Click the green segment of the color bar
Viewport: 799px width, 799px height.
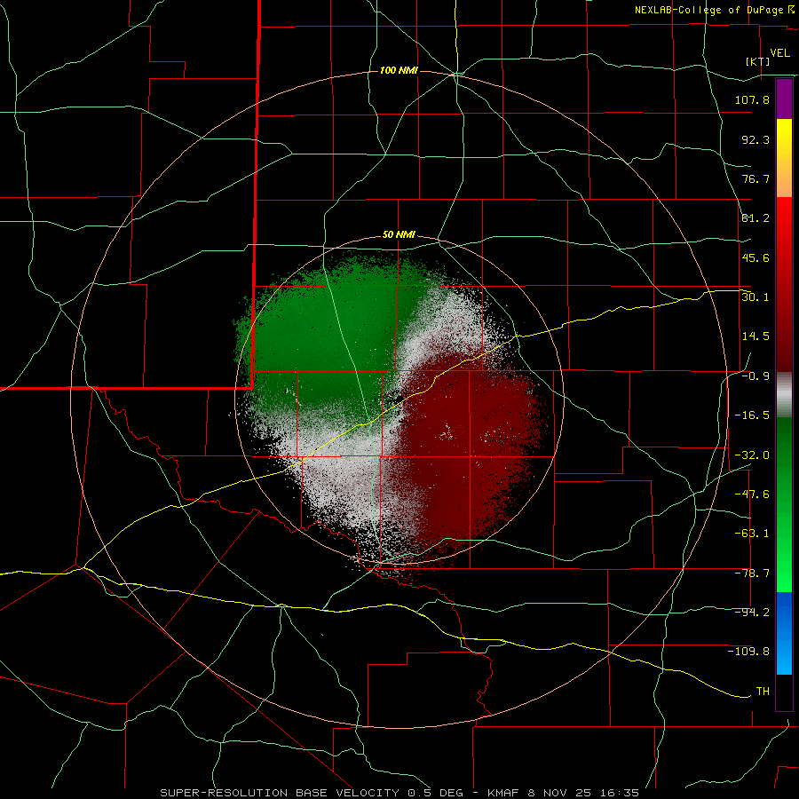click(x=784, y=504)
